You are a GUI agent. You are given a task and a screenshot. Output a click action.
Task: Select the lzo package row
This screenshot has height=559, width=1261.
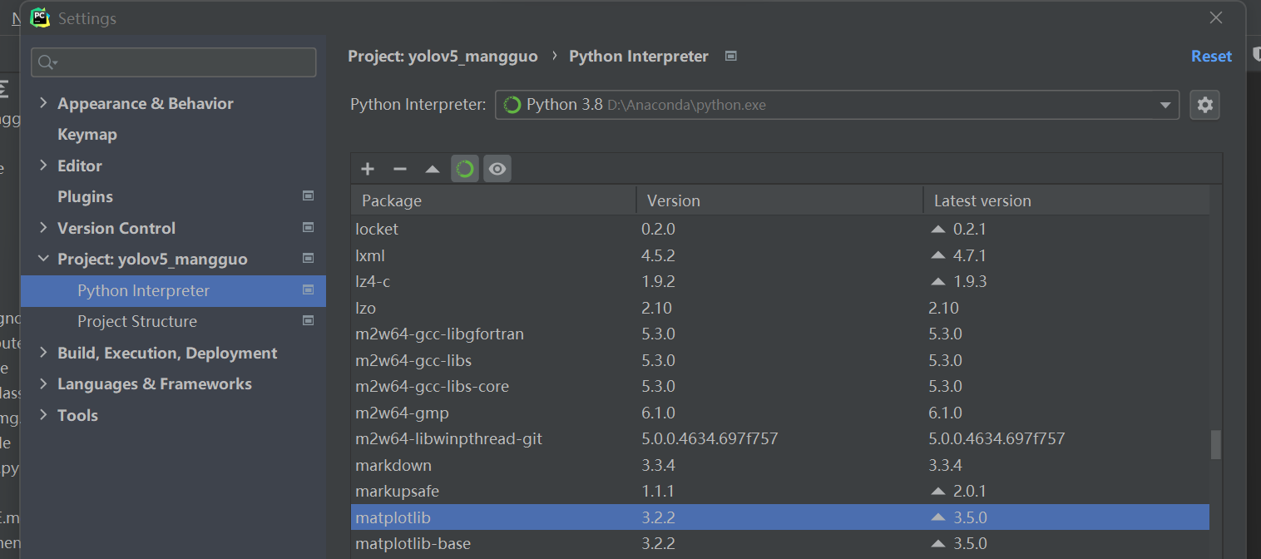click(780, 308)
